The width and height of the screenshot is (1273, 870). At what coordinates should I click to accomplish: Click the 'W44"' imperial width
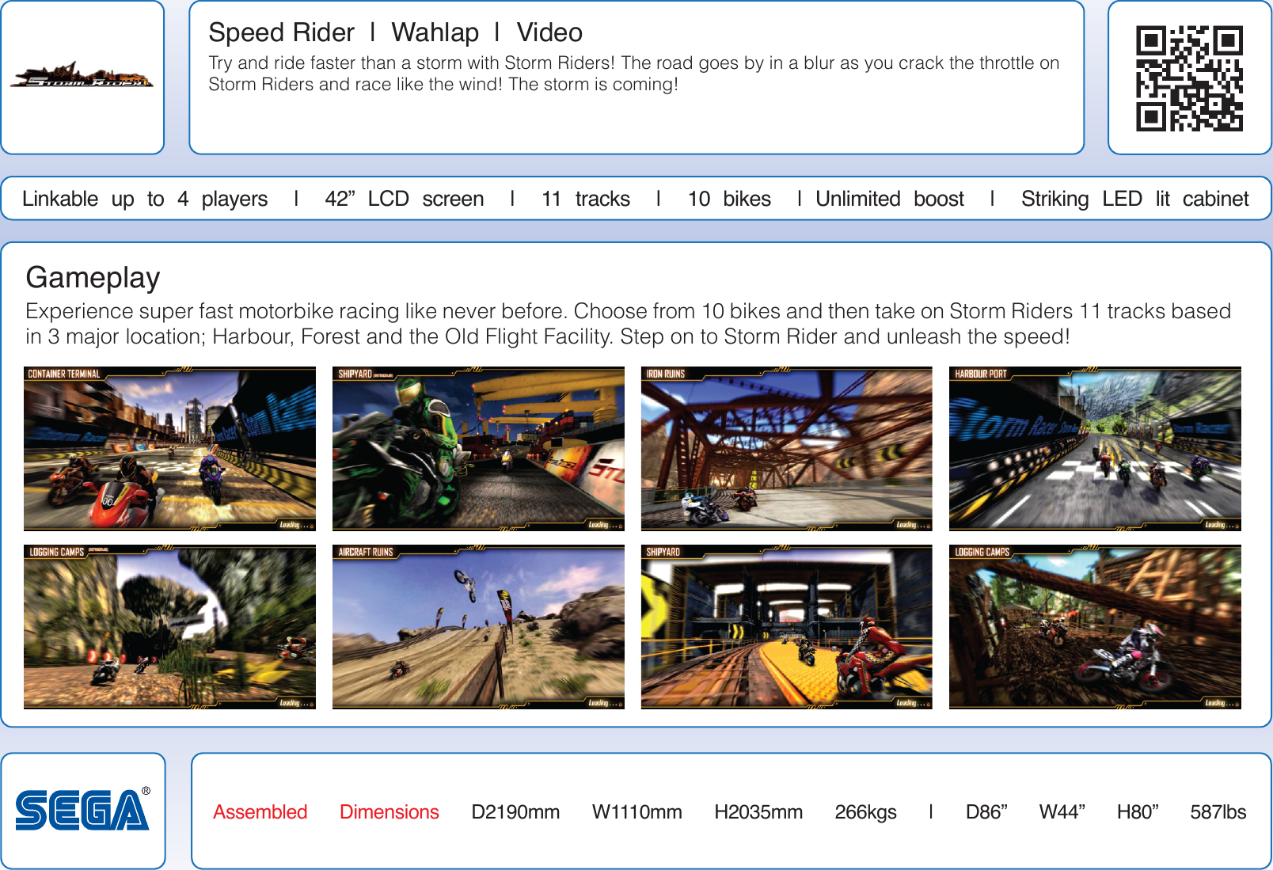point(1062,812)
